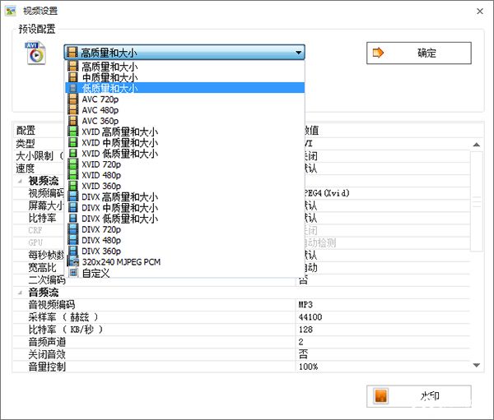
Task: Toggle the 关闭音效 value set to 否
Action: (x=303, y=354)
